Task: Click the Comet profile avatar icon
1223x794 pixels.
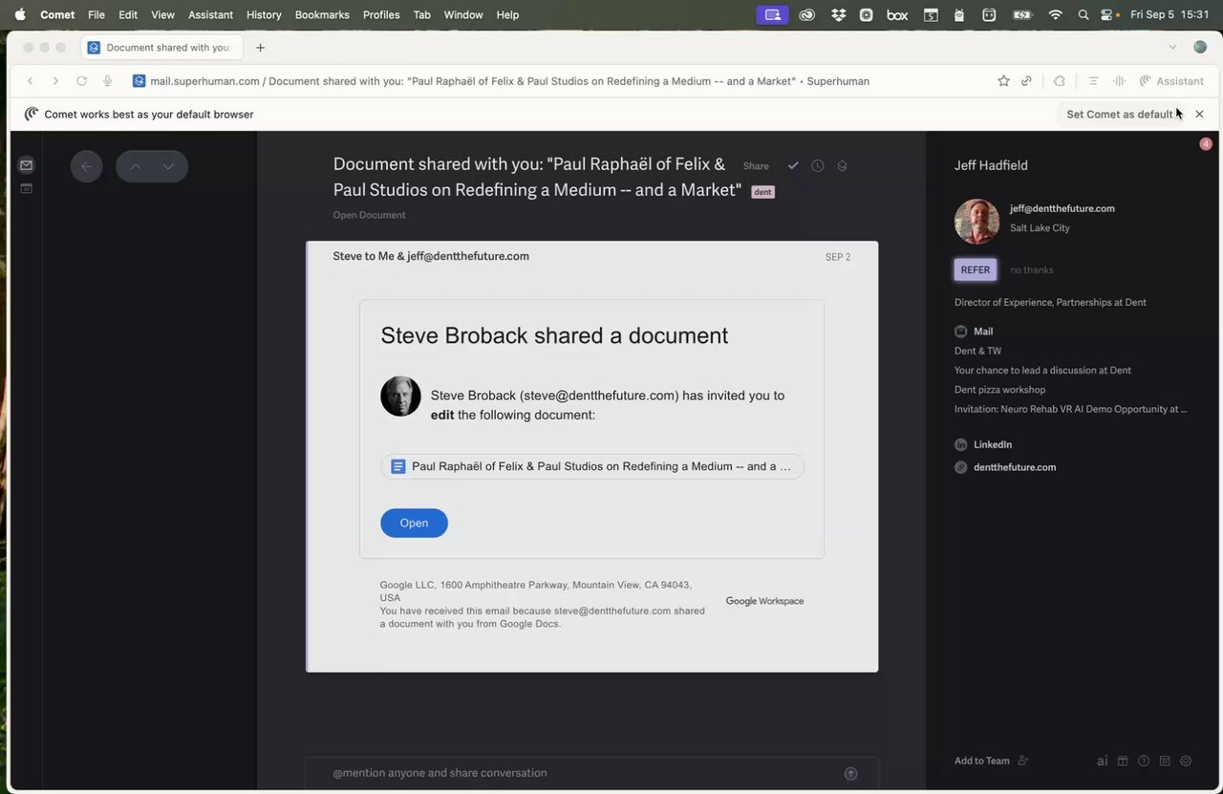Action: [x=1200, y=47]
